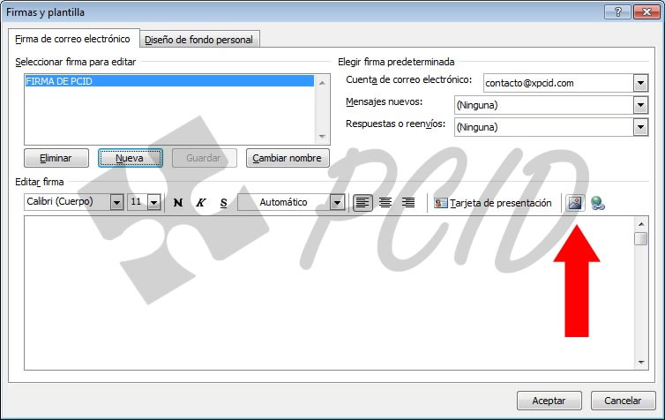Viewport: 665px width, 420px height.
Task: Click the signature editor scrollbar thumb
Action: pos(641,238)
